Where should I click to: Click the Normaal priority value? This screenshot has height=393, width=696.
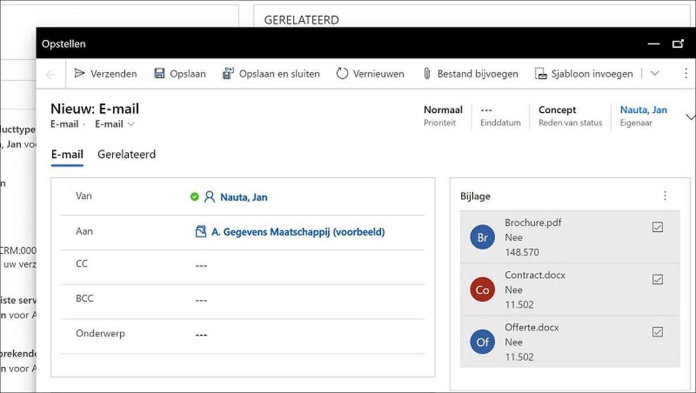pyautogui.click(x=443, y=110)
